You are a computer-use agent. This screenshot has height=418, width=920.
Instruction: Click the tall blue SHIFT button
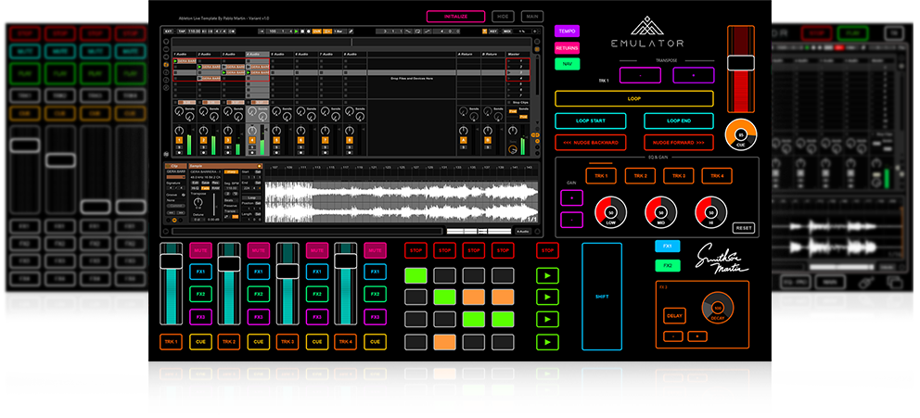pyautogui.click(x=602, y=297)
